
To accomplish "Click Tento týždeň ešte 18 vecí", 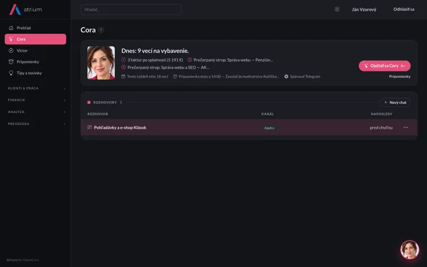I will point(147,76).
